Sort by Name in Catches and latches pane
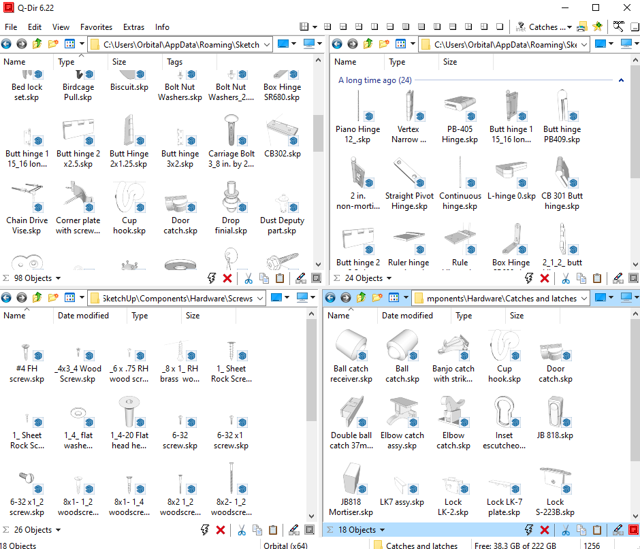 pos(350,315)
